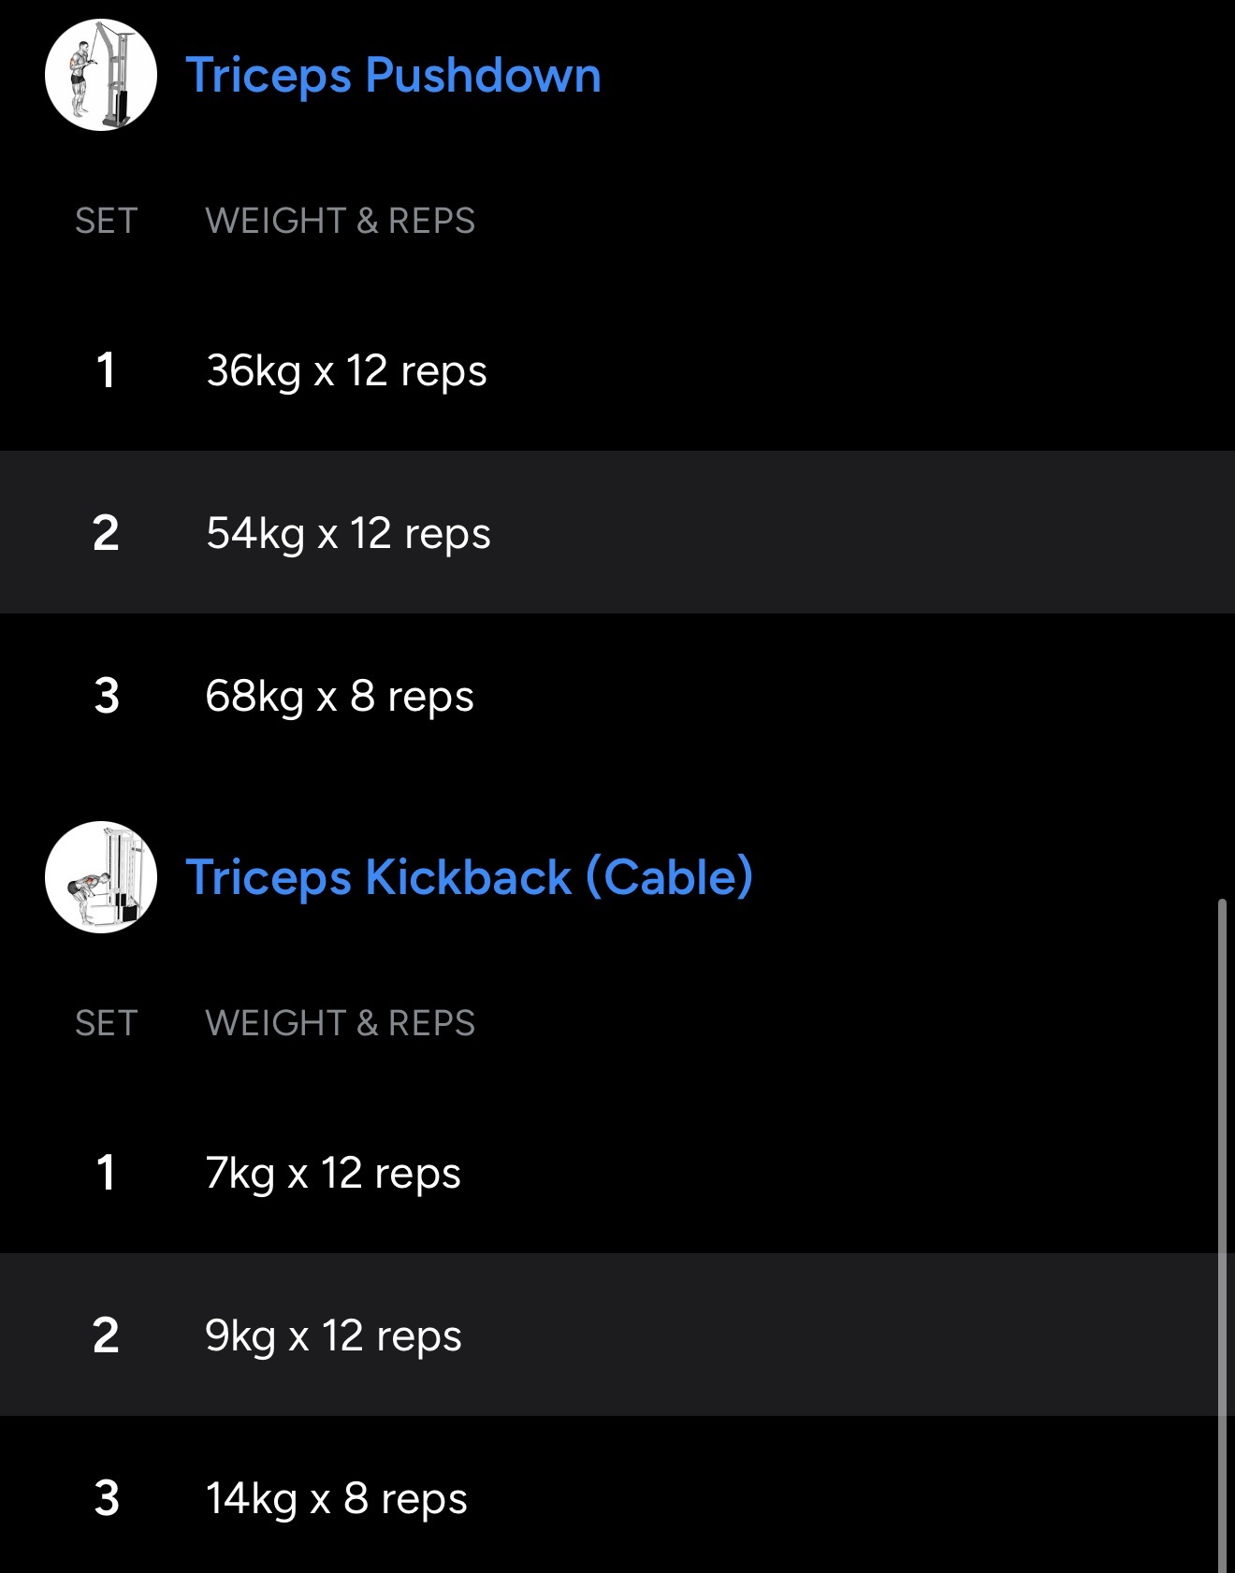Click set number 3 of Triceps Kickback
Screen dimensions: 1235x1573
(107, 1498)
